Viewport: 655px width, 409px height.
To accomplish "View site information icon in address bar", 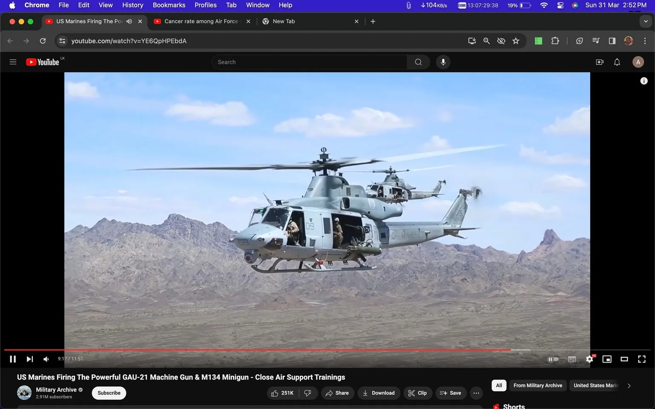I will tap(62, 41).
